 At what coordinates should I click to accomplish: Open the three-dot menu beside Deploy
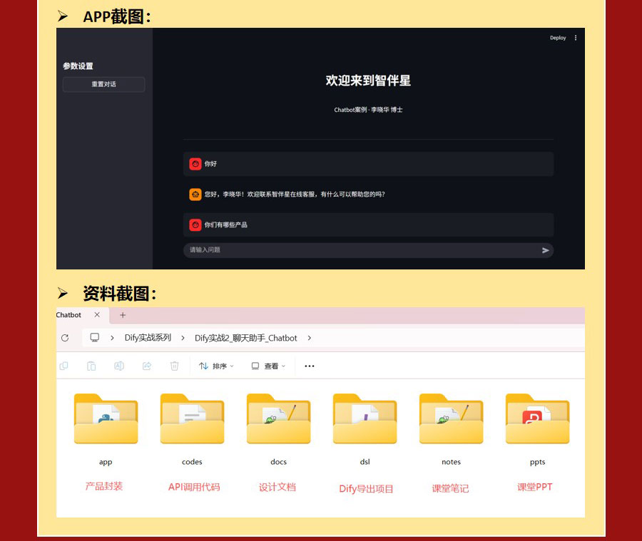[x=576, y=38]
